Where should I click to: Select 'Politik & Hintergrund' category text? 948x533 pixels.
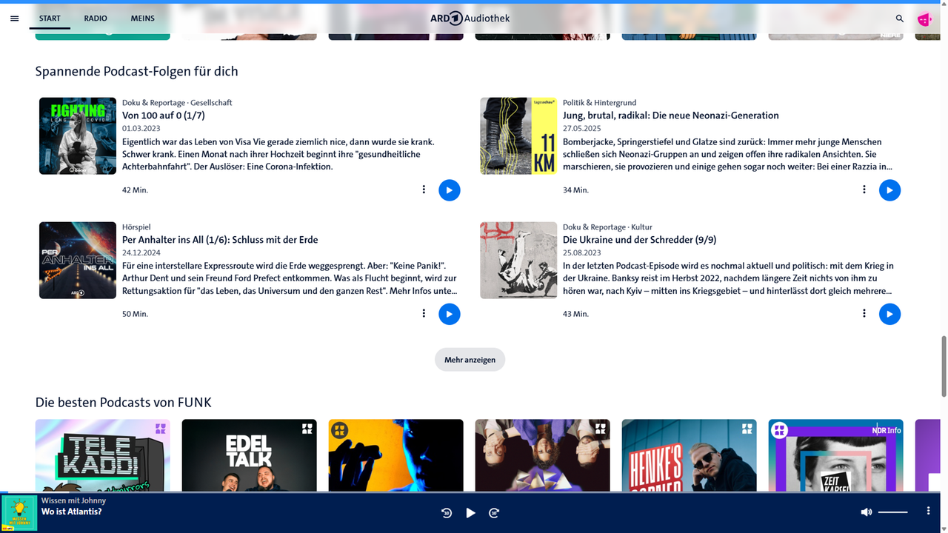[599, 103]
